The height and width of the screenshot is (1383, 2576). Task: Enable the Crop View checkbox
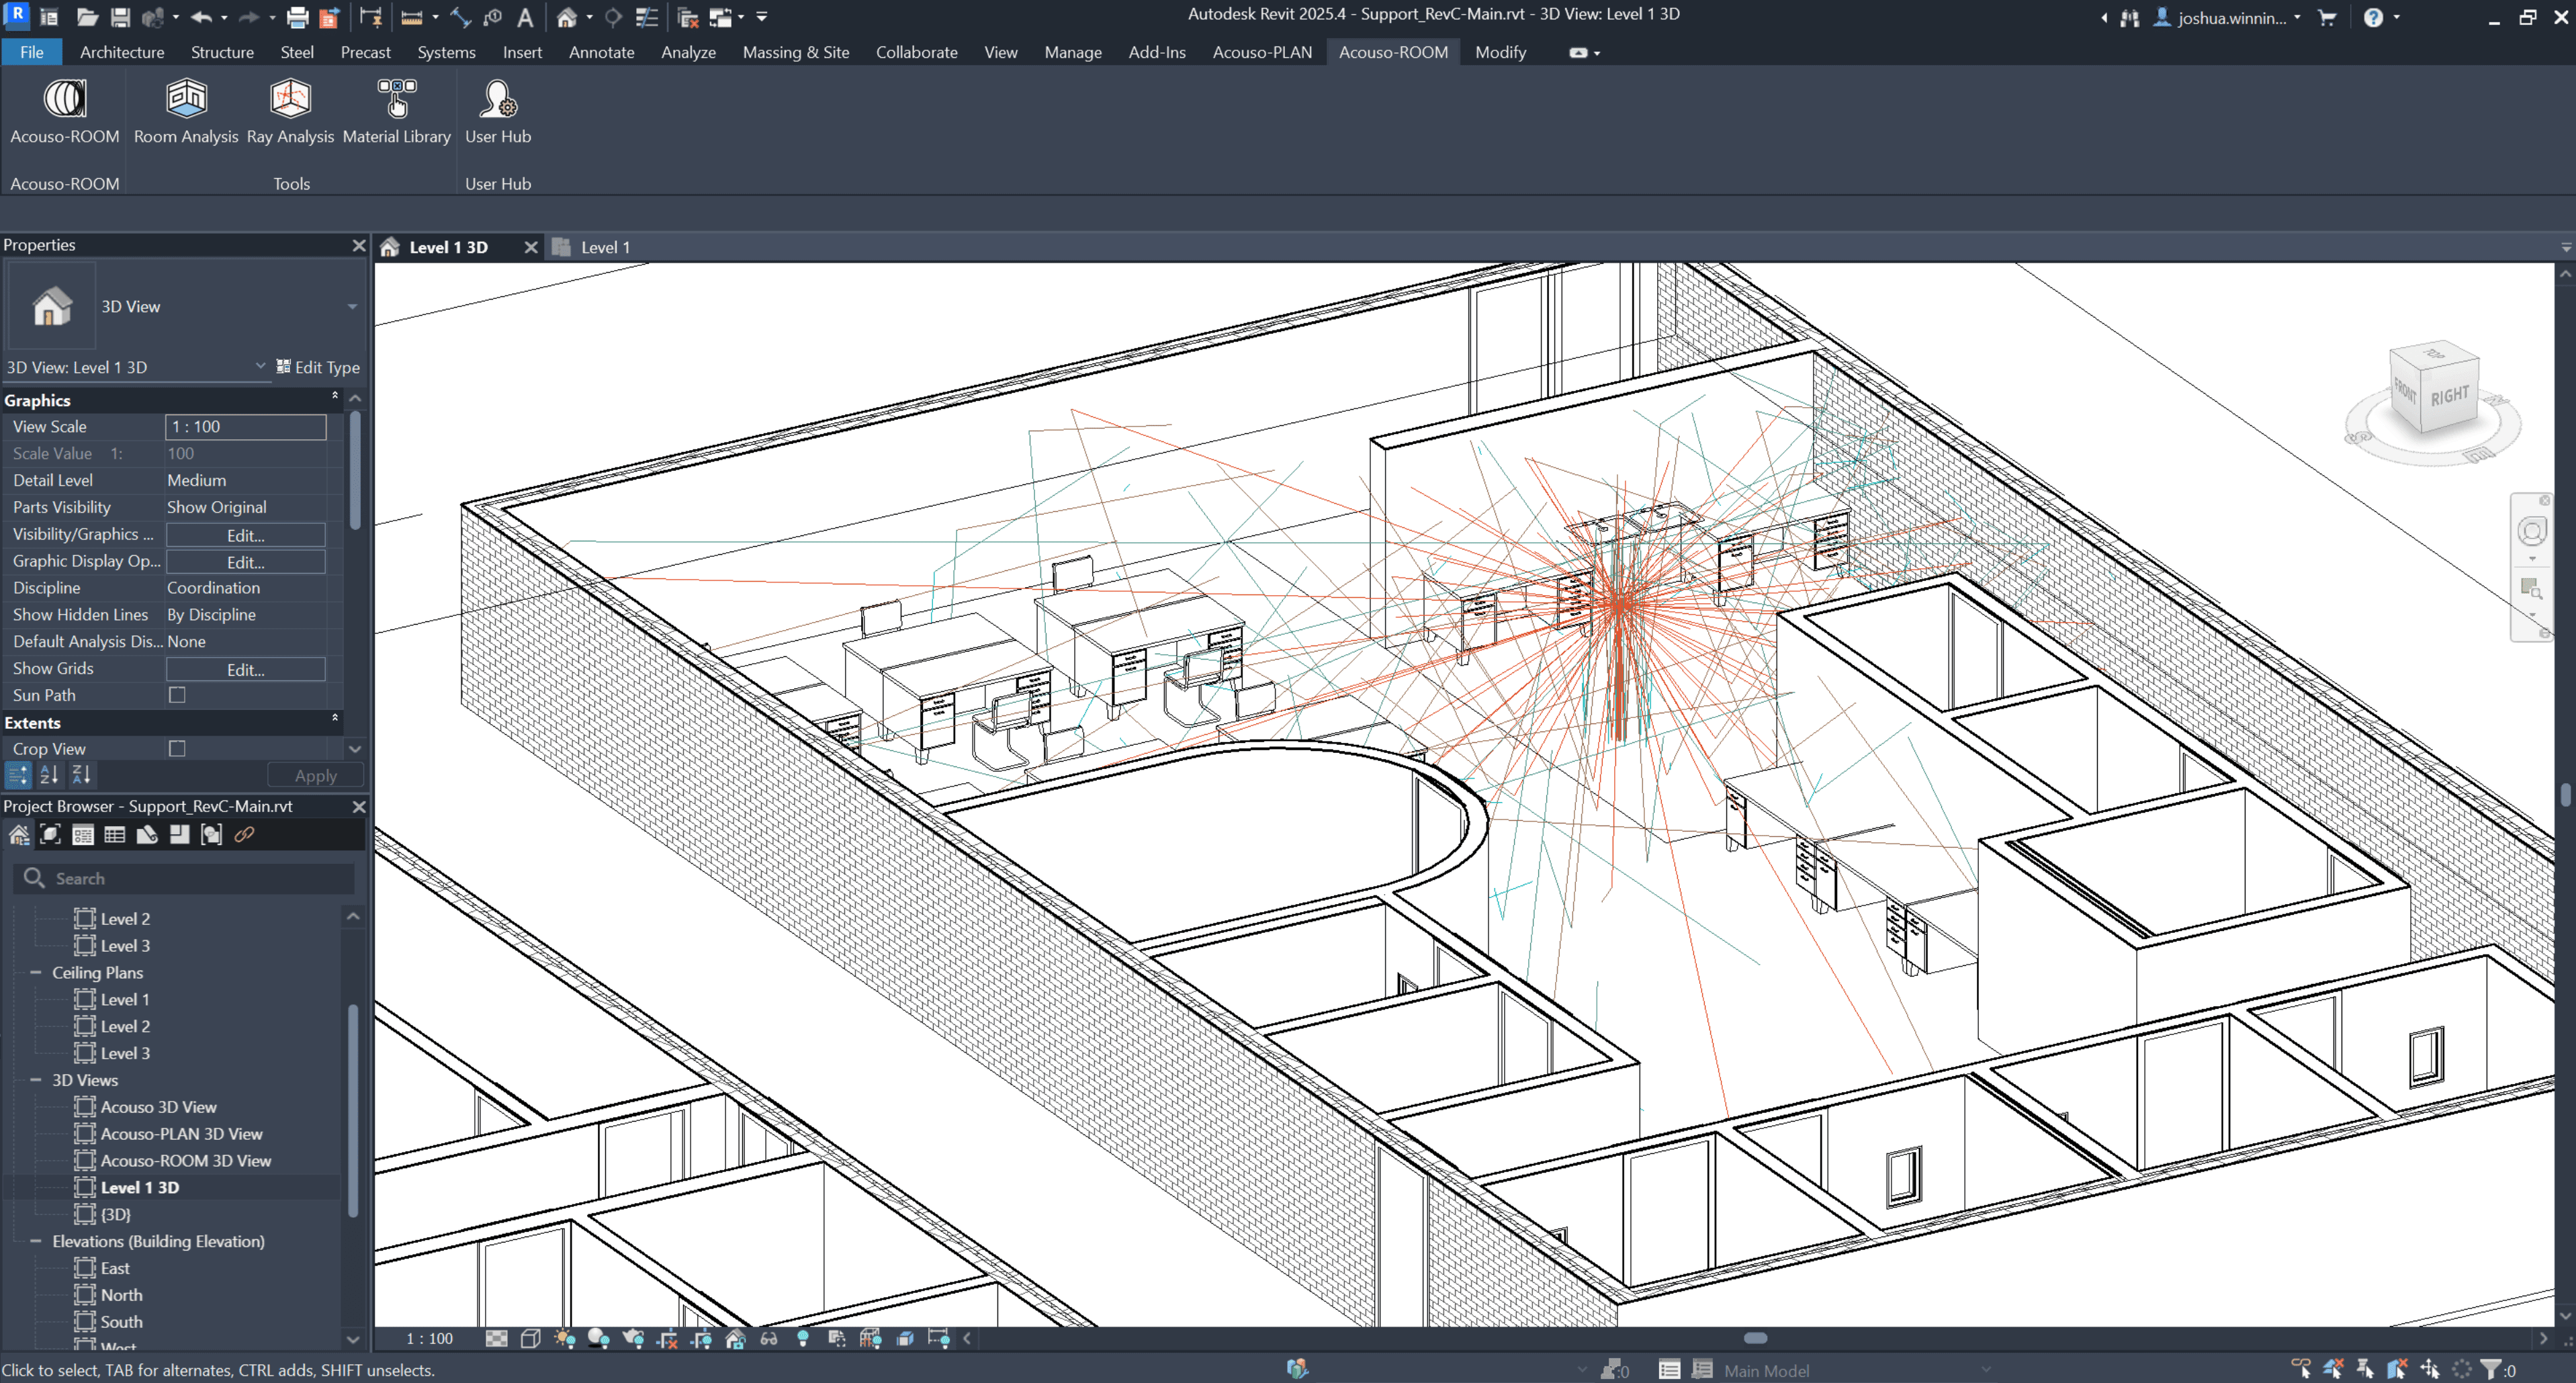point(177,748)
